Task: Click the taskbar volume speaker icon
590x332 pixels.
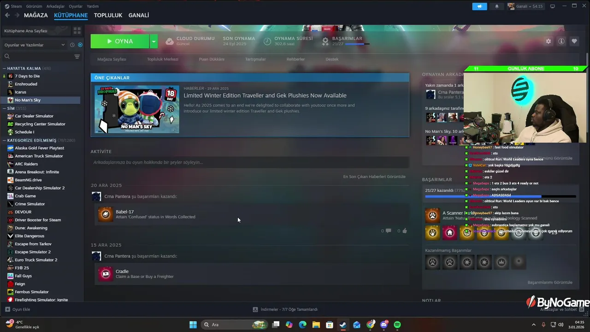Action: 561,325
